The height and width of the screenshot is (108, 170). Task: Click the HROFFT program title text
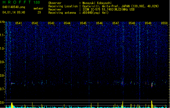(x=17, y=2)
